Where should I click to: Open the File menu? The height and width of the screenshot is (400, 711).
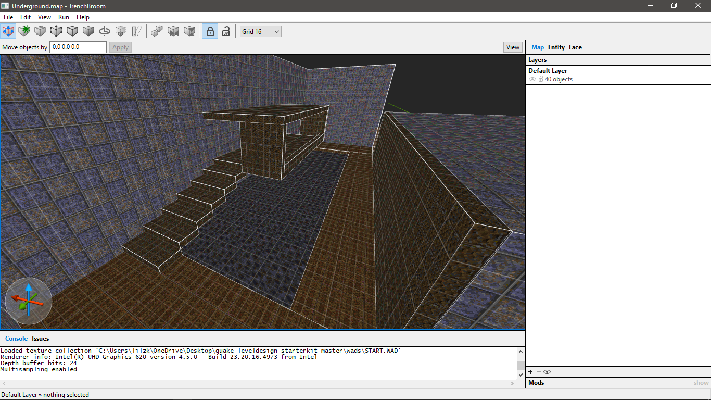(x=8, y=17)
